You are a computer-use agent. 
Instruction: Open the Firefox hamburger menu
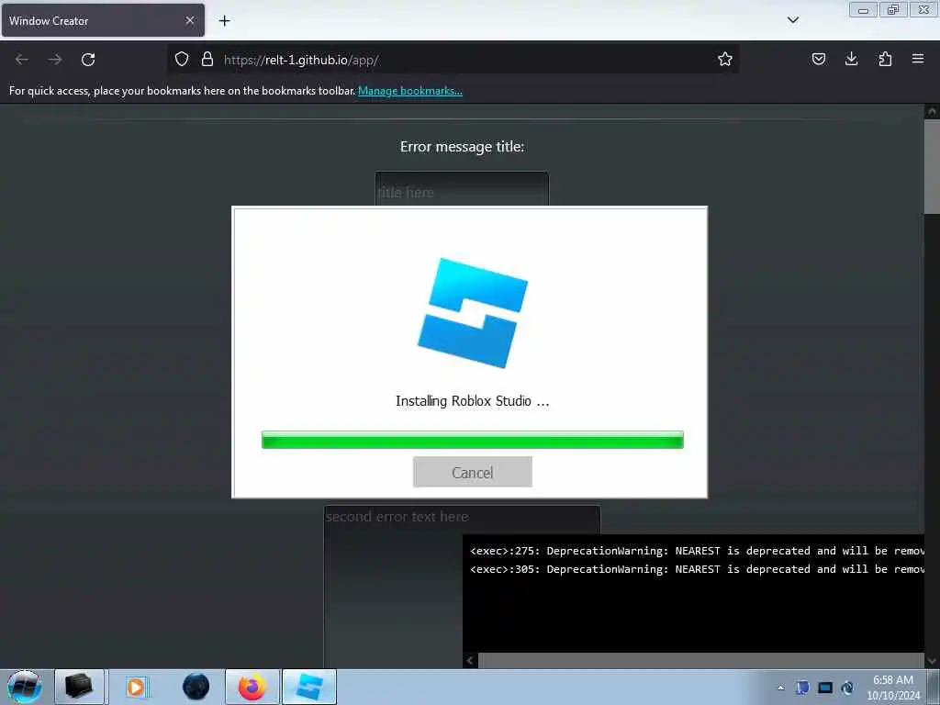pos(918,59)
